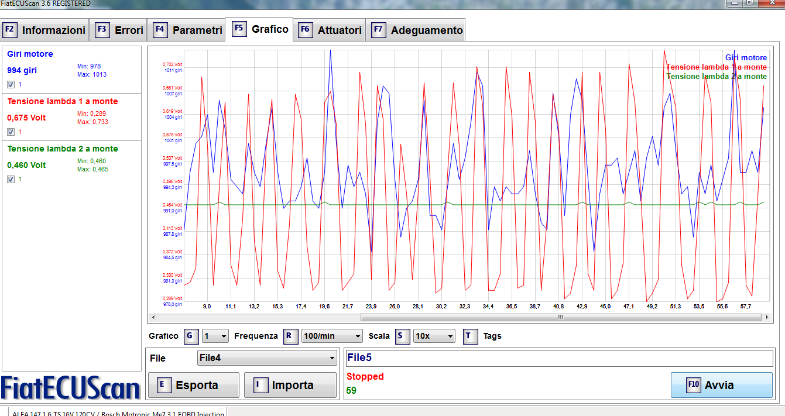Expand the File4 file selector
Image resolution: width=785 pixels, height=416 pixels.
tap(267, 357)
